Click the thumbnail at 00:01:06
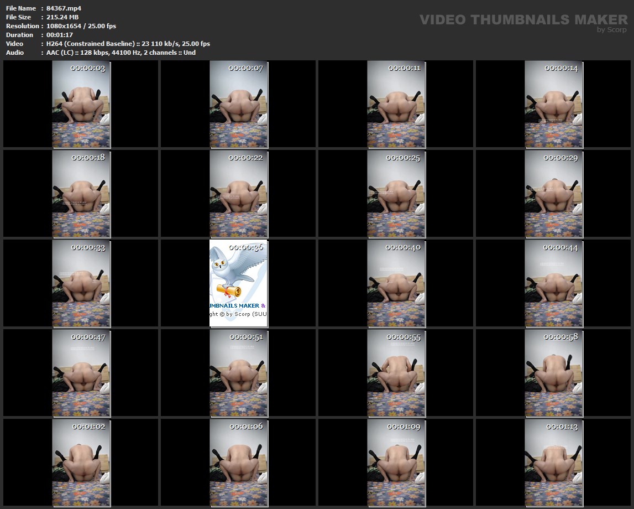The width and height of the screenshot is (634, 509). click(x=239, y=463)
